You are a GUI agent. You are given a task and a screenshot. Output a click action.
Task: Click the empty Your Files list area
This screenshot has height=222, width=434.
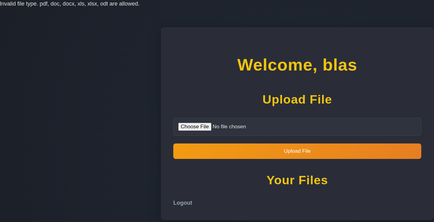click(297, 191)
